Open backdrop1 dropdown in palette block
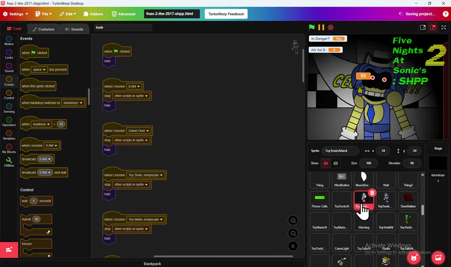Image resolution: width=451 pixels, height=267 pixels. point(73,103)
